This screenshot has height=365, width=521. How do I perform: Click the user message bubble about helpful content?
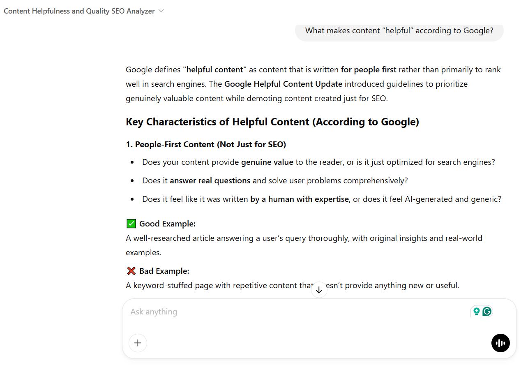click(x=399, y=31)
